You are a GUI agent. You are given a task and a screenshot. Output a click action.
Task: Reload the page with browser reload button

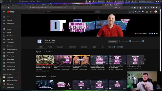click(8, 8)
